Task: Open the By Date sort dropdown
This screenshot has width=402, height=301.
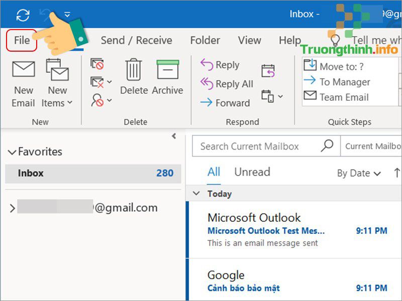Action: [359, 173]
